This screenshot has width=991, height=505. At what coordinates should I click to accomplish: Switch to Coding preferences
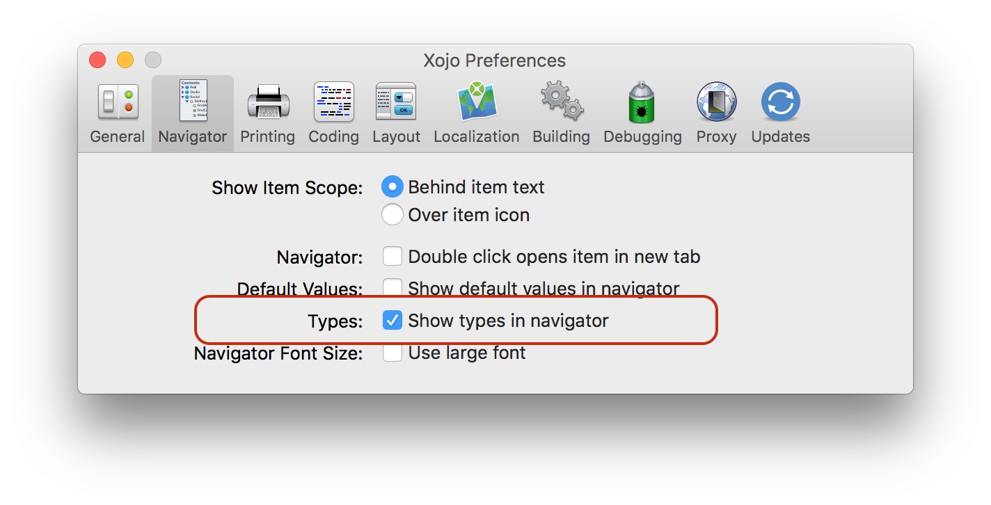point(334,102)
